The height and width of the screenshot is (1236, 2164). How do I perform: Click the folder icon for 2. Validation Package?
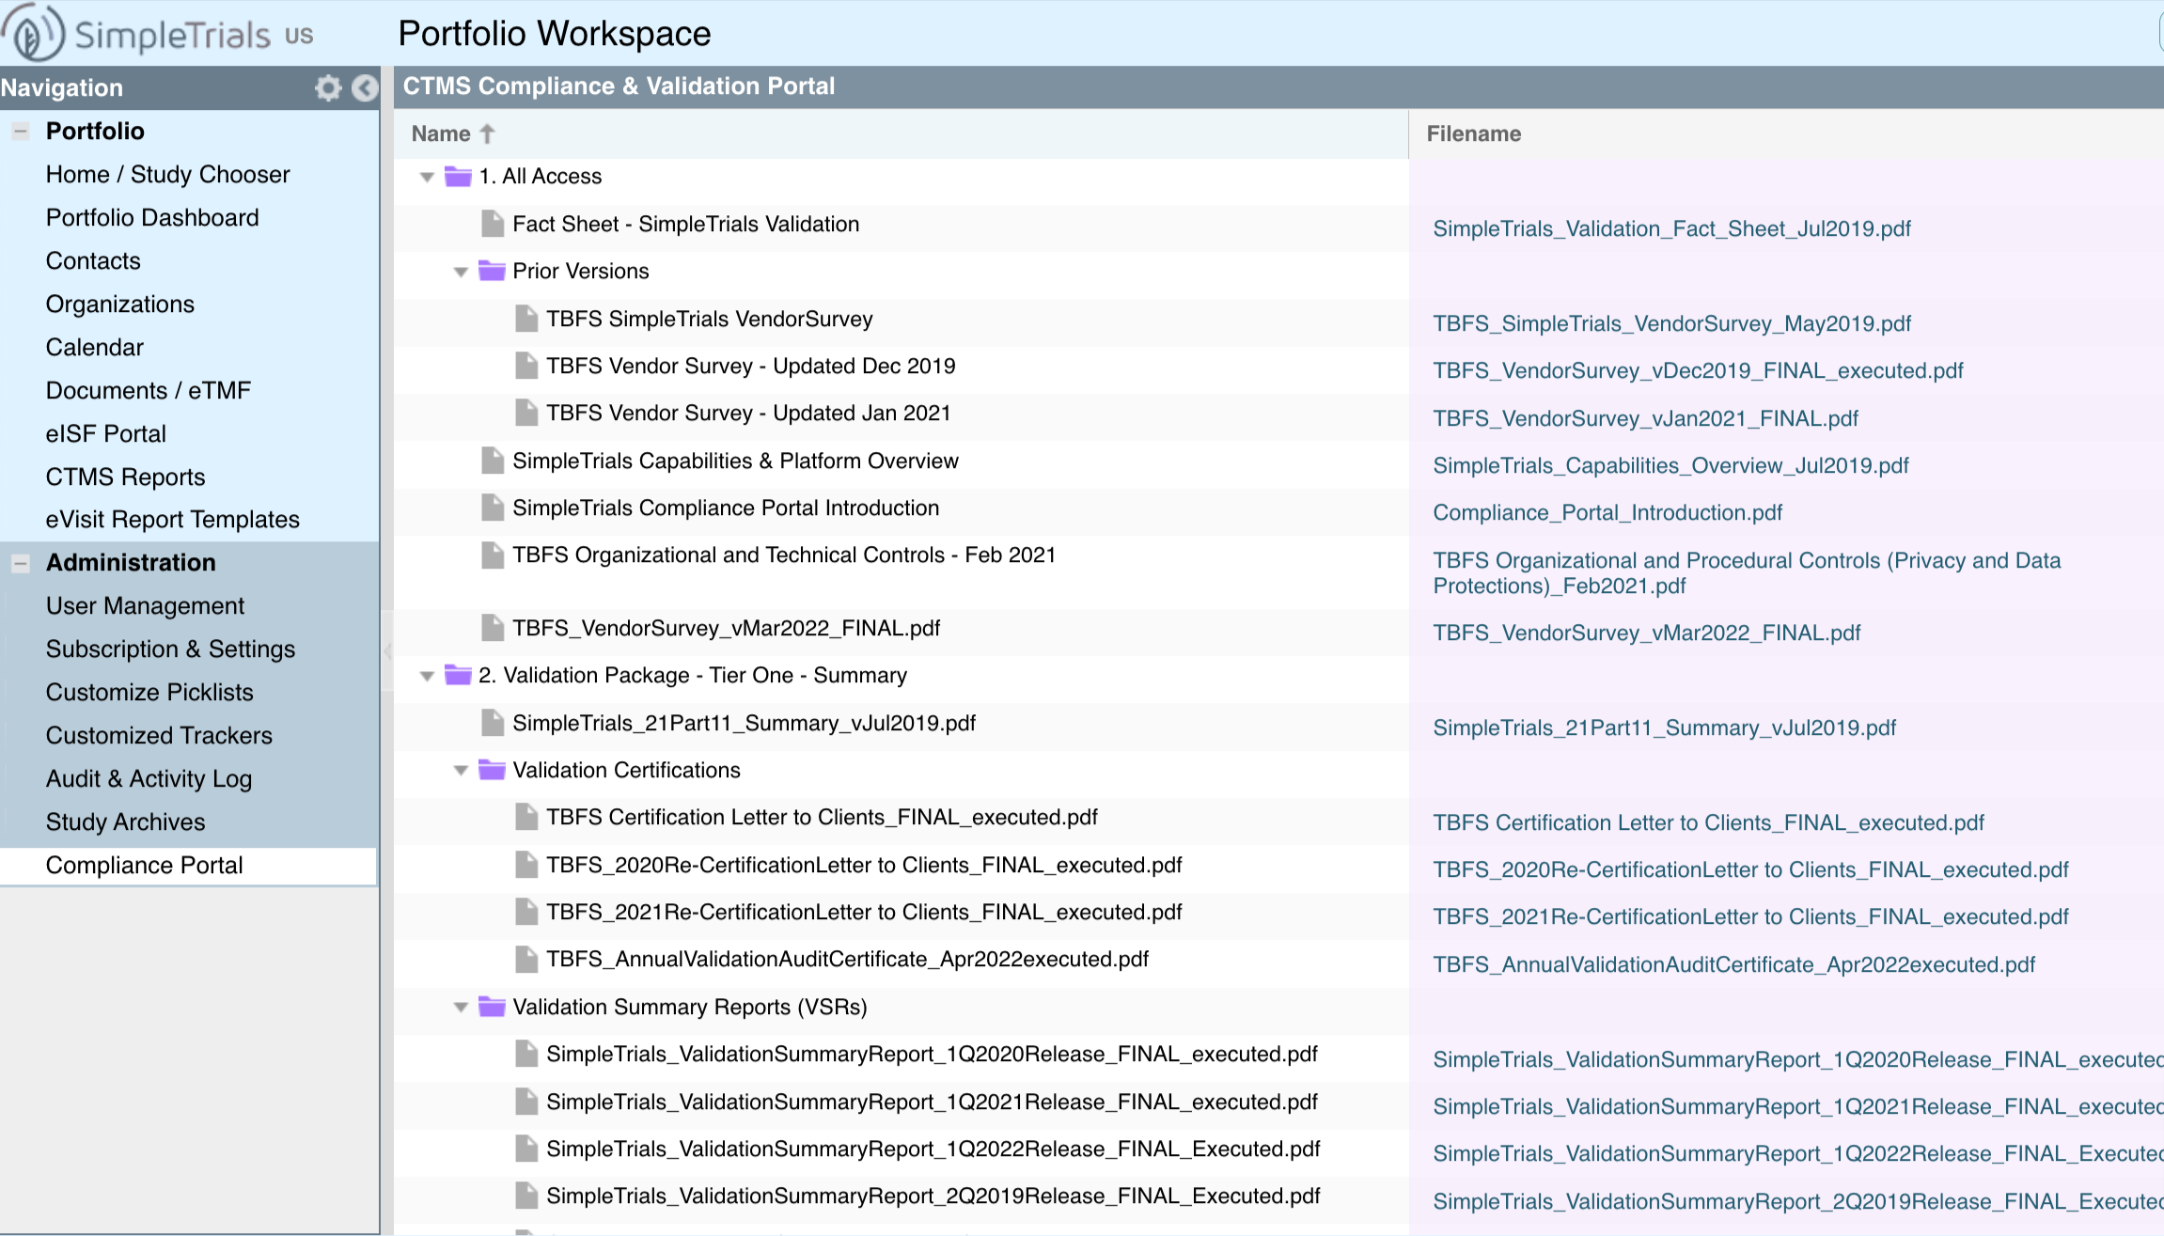(x=458, y=675)
